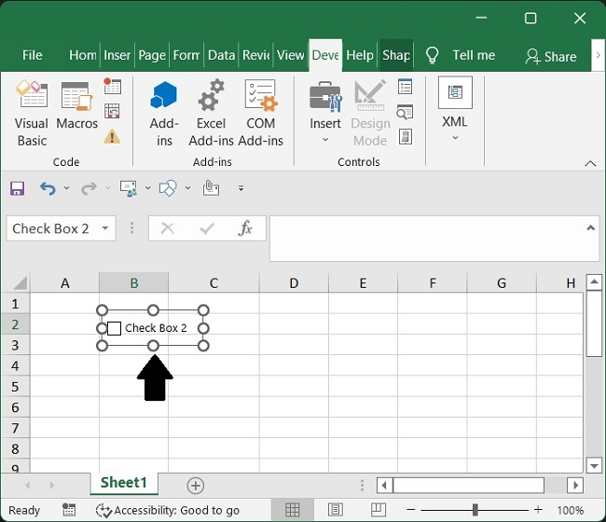The height and width of the screenshot is (522, 606).
Task: Switch to Page Break Preview
Action: click(379, 510)
